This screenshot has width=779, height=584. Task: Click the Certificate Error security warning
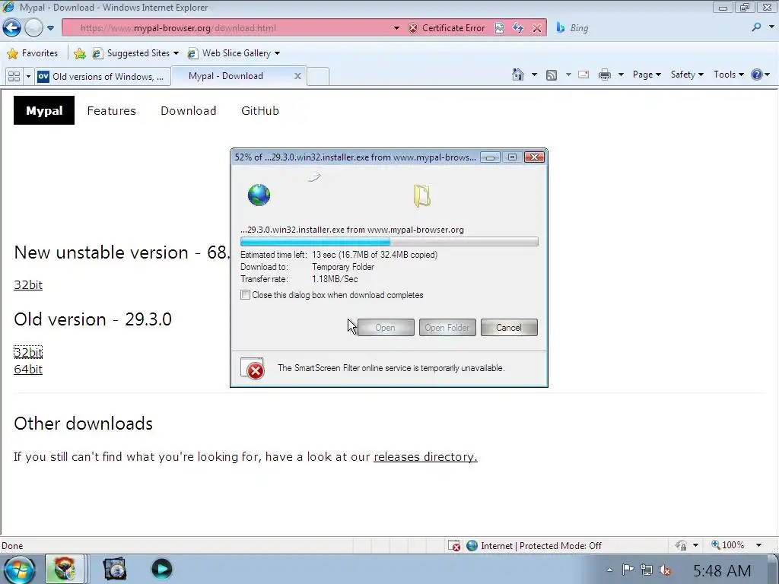(446, 28)
